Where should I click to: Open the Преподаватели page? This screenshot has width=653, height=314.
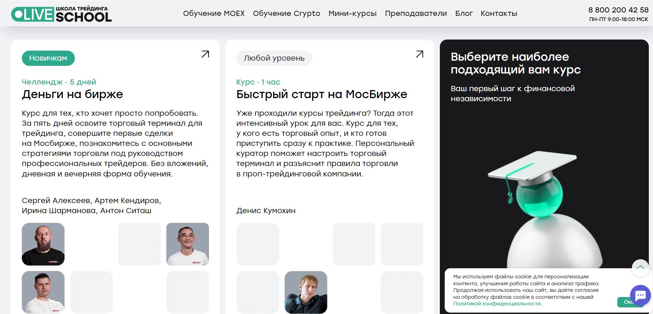click(416, 14)
